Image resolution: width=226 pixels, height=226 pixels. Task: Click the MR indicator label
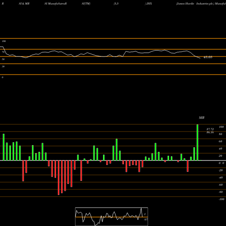tap(202, 118)
